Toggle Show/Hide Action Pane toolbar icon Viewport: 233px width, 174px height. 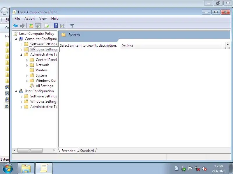(x=63, y=26)
